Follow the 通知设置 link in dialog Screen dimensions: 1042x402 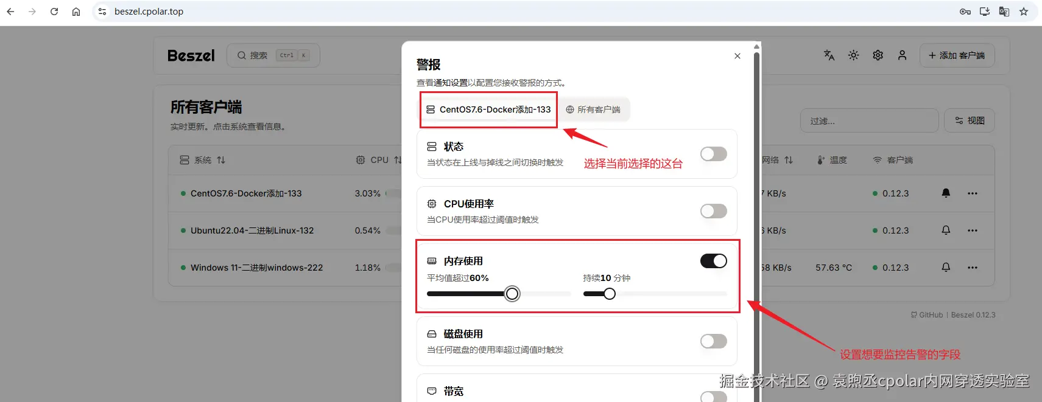point(451,83)
